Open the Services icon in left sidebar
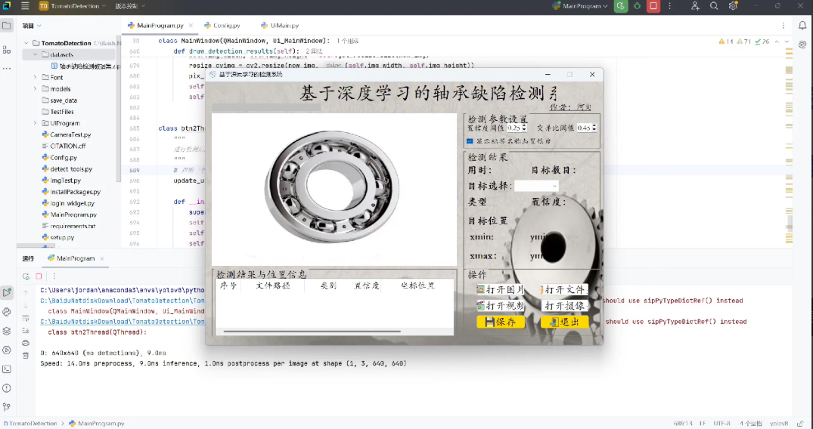Viewport: 813px width, 429px height. 7,350
